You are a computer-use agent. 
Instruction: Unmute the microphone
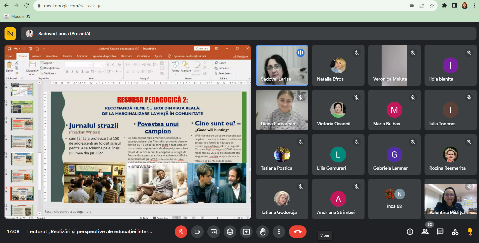(x=181, y=232)
